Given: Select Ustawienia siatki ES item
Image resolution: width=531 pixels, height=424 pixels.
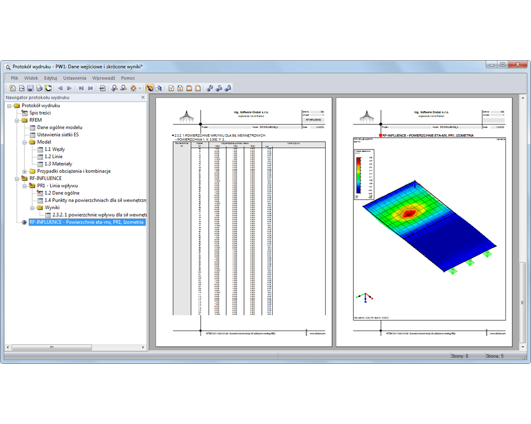Looking at the screenshot, I should click(58, 135).
